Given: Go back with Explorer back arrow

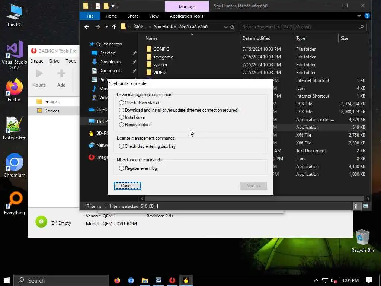Looking at the screenshot, I should coord(86,27).
